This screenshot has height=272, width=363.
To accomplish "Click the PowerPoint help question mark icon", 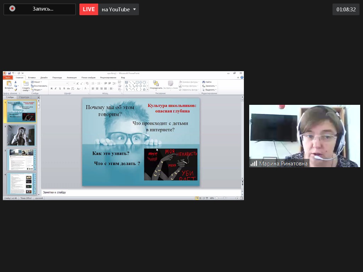I will pos(242,77).
